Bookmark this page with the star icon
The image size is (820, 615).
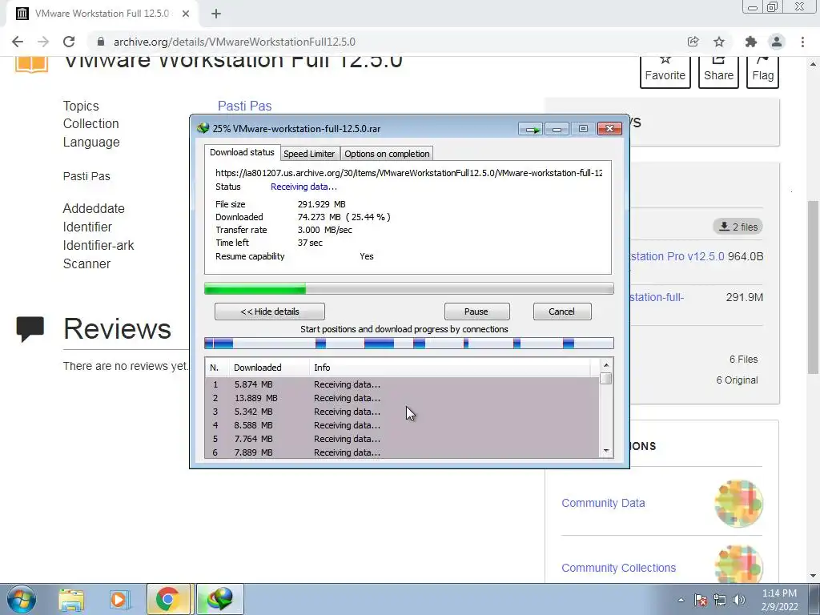[x=719, y=42]
